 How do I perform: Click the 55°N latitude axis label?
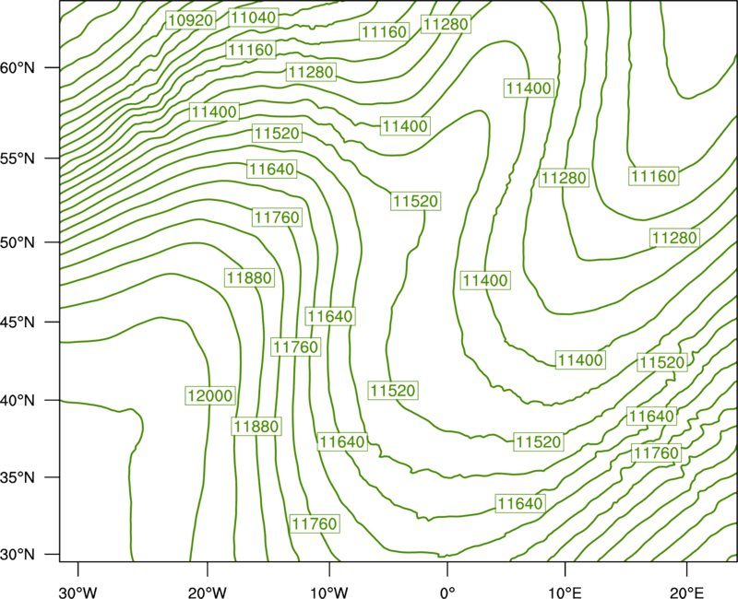pyautogui.click(x=18, y=159)
